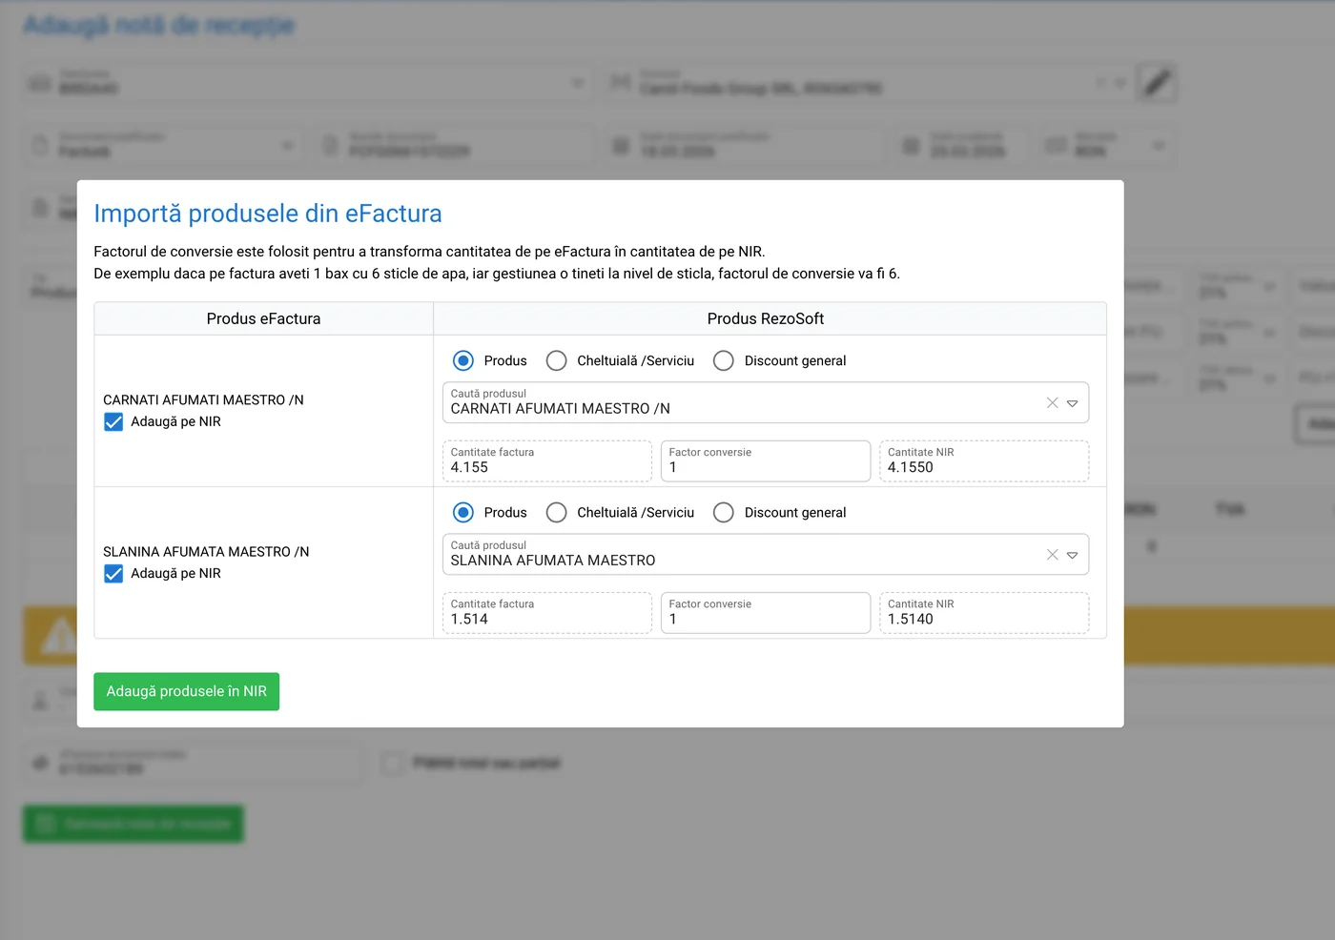Click the currency icon beside the RON selector

[1055, 145]
